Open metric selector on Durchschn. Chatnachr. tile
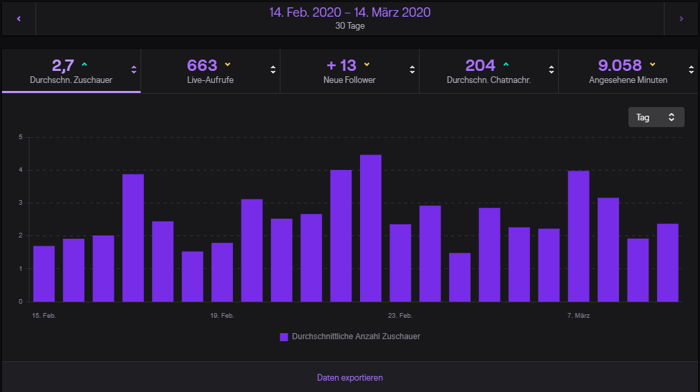The width and height of the screenshot is (700, 392). tap(551, 70)
